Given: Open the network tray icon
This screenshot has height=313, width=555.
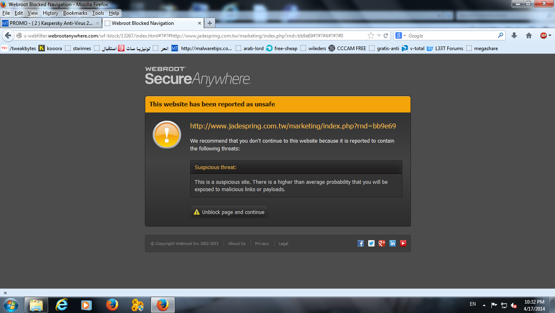Looking at the screenshot, I should pos(504,305).
